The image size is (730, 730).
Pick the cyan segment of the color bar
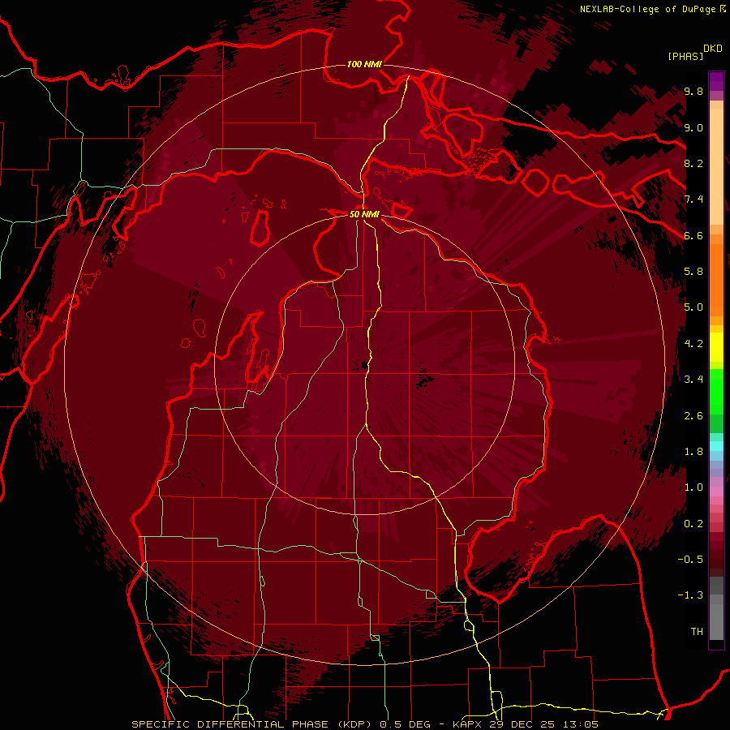coord(716,446)
